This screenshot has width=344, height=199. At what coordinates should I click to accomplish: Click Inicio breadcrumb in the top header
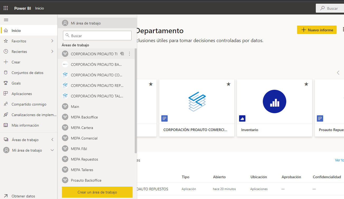point(40,8)
